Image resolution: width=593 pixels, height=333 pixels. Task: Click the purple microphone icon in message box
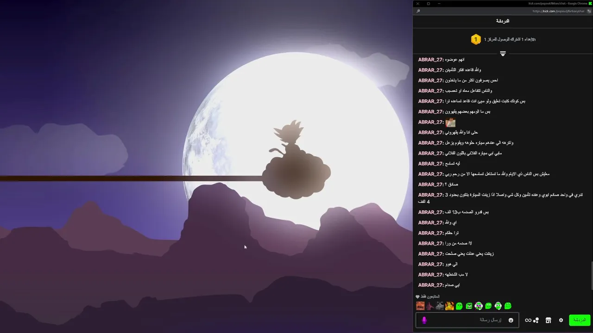point(424,320)
